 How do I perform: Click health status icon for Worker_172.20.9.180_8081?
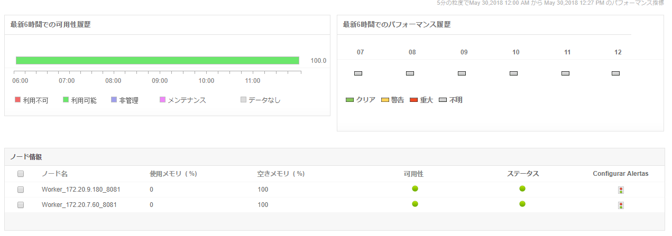[522, 188]
